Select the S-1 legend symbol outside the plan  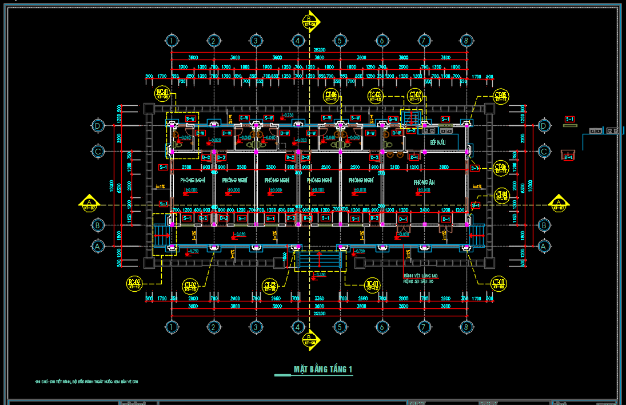point(569,120)
